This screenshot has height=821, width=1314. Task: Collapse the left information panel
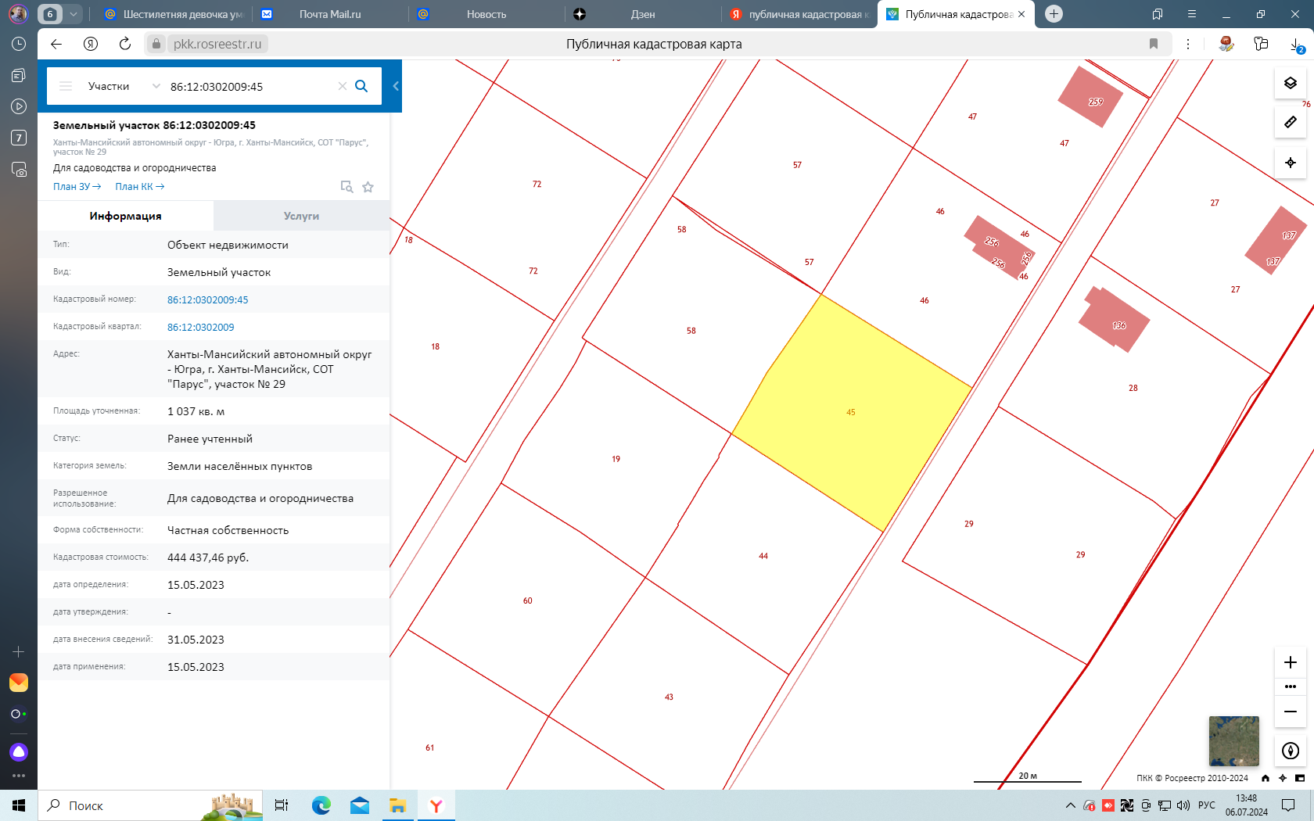click(396, 86)
